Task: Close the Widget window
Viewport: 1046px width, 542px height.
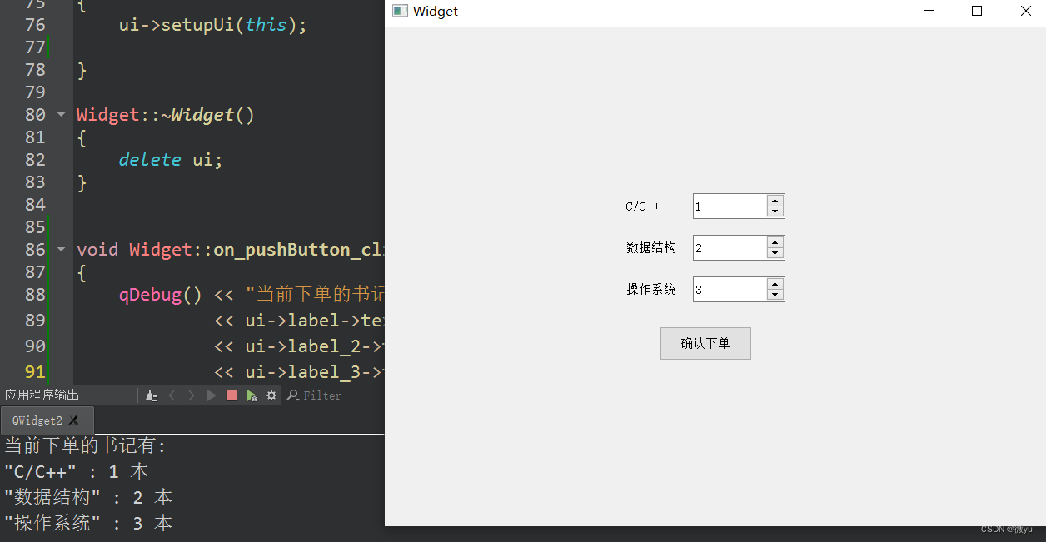Action: coord(1025,11)
